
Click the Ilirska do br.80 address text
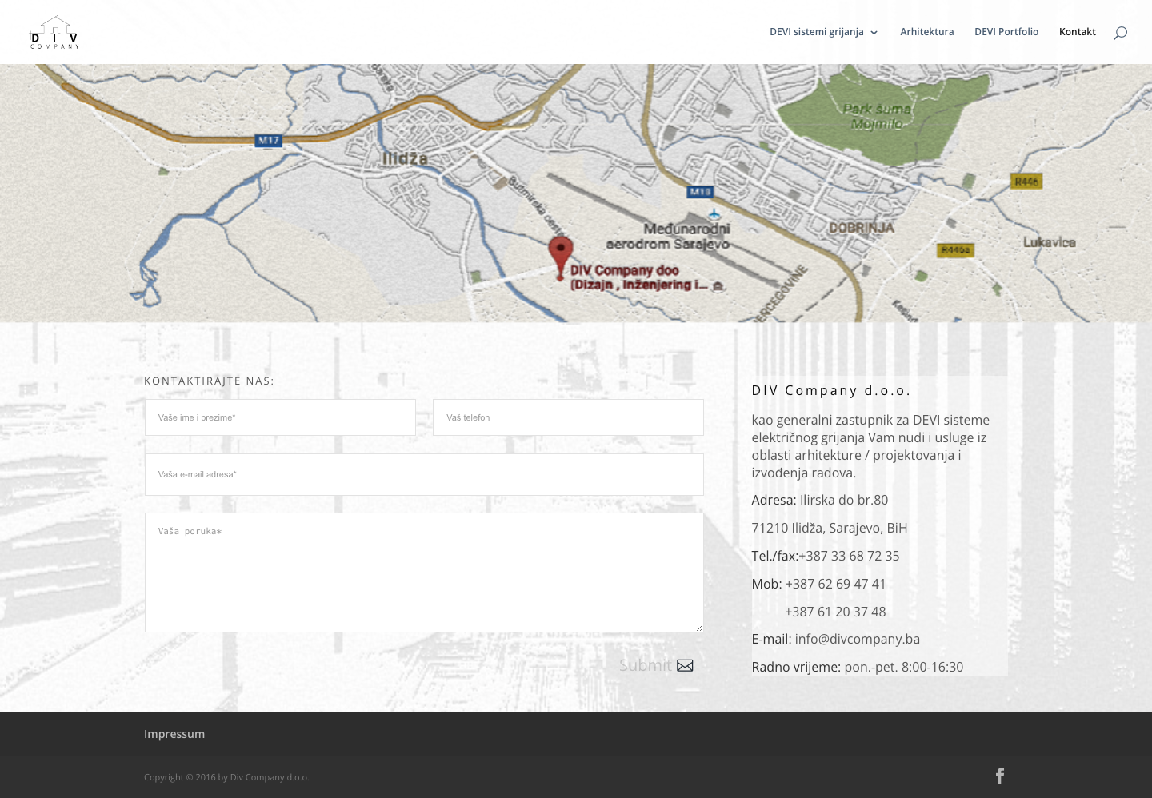[x=844, y=500]
